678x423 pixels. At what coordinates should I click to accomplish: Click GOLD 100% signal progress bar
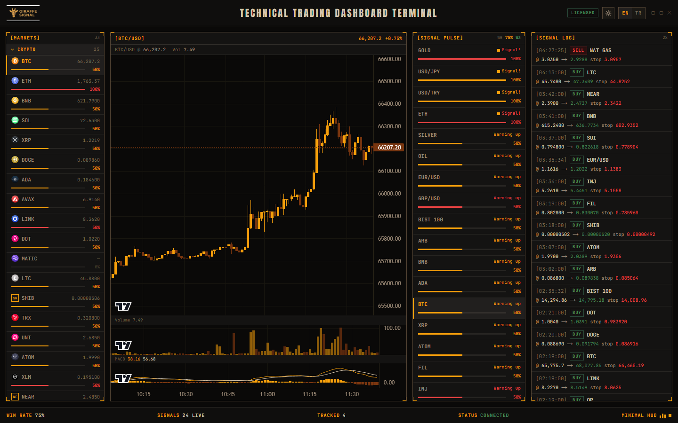[462, 59]
